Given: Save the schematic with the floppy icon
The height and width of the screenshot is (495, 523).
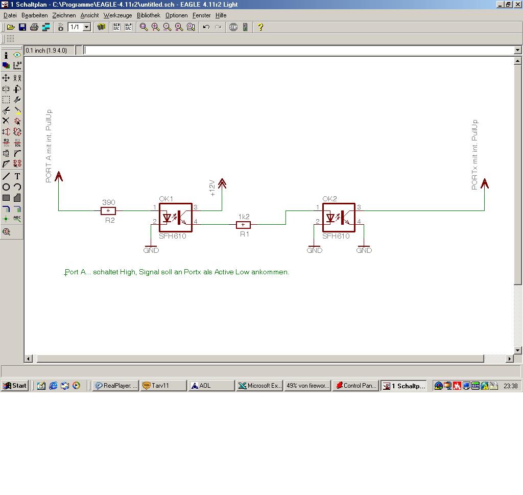Looking at the screenshot, I should [x=22, y=28].
